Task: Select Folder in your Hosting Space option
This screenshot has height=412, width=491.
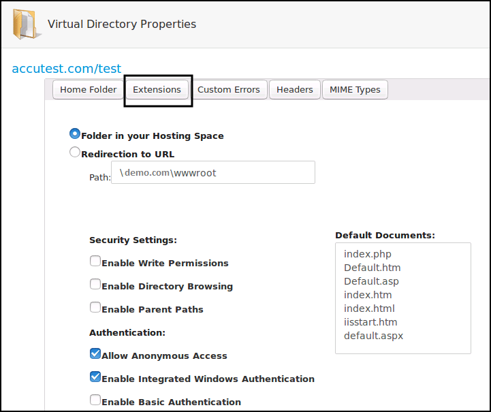Action: click(75, 135)
